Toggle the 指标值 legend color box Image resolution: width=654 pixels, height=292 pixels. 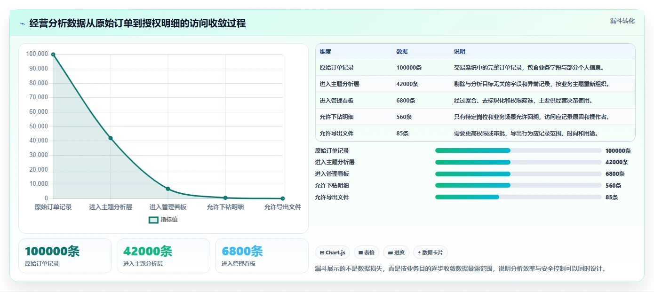coord(153,220)
